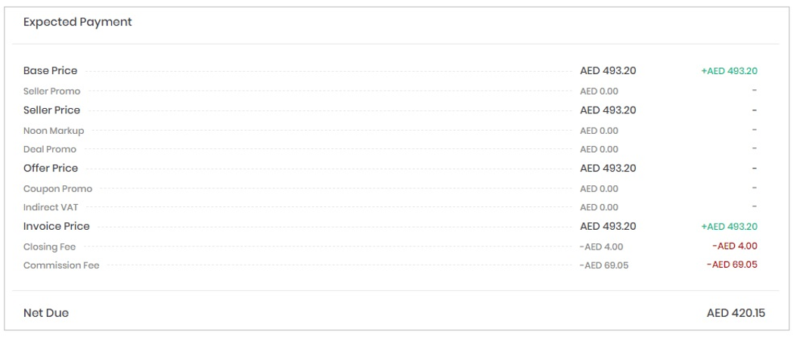
Task: Click the Expected Payment heading
Action: pos(77,22)
